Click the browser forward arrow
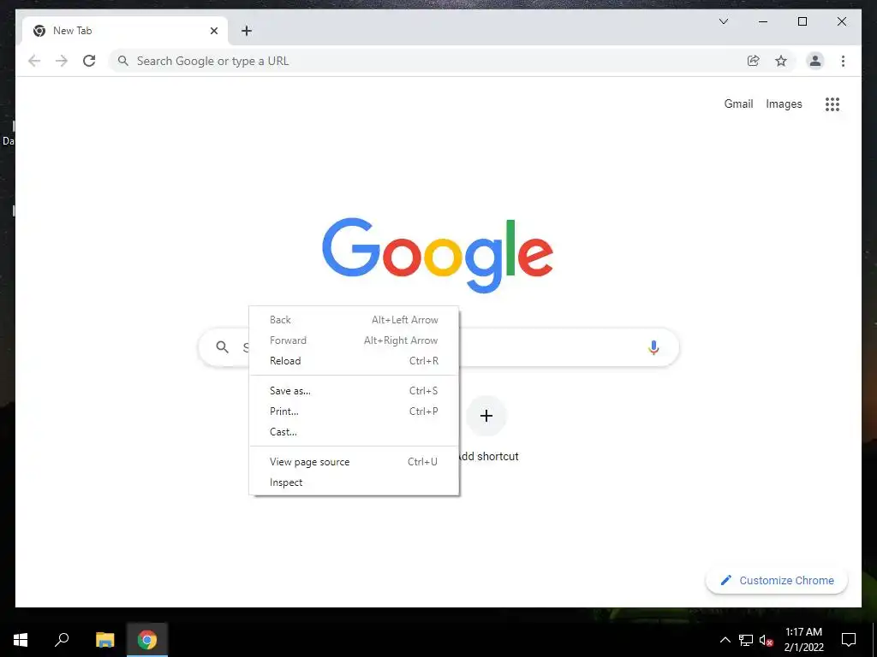 tap(62, 61)
